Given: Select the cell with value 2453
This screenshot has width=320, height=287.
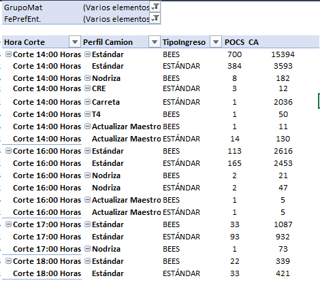Looking at the screenshot, I should (x=283, y=163).
